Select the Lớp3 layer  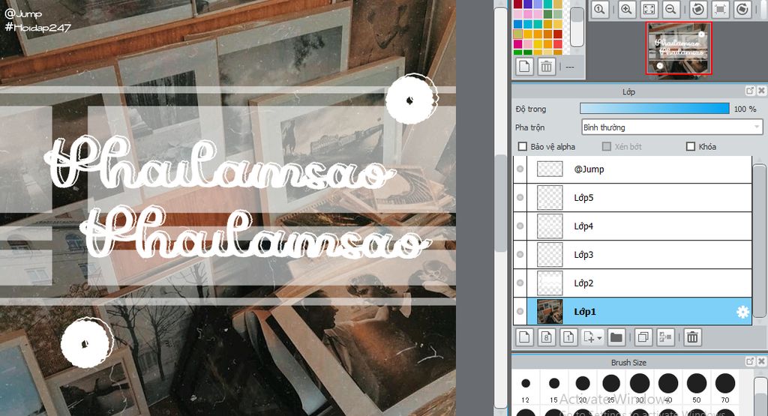pos(639,255)
